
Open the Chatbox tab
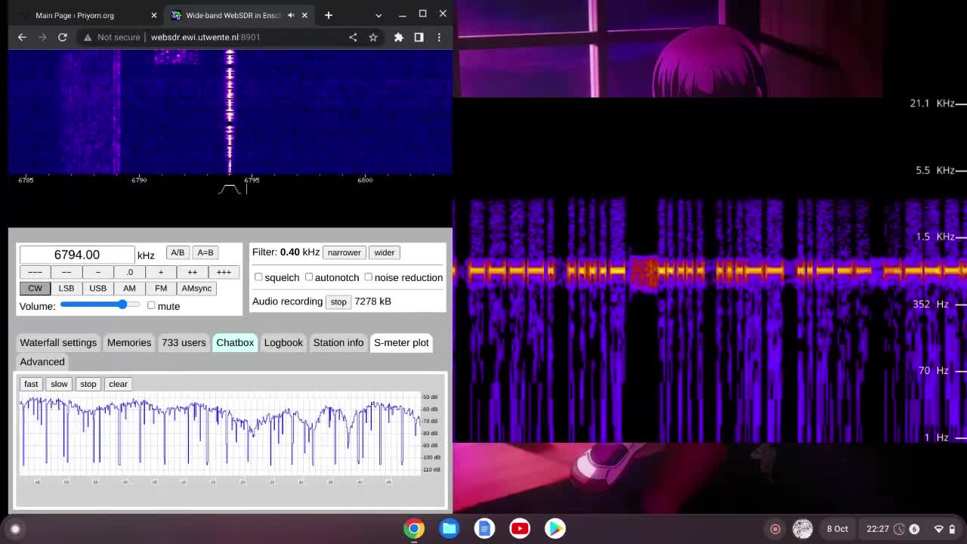click(235, 342)
